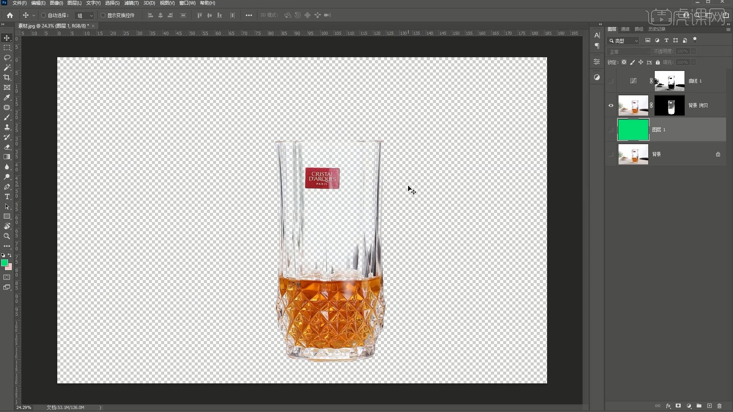733x412 pixels.
Task: Open the 类型 layer filter dropdown
Action: coord(624,40)
